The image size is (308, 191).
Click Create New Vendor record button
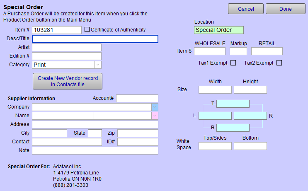coord(68,81)
